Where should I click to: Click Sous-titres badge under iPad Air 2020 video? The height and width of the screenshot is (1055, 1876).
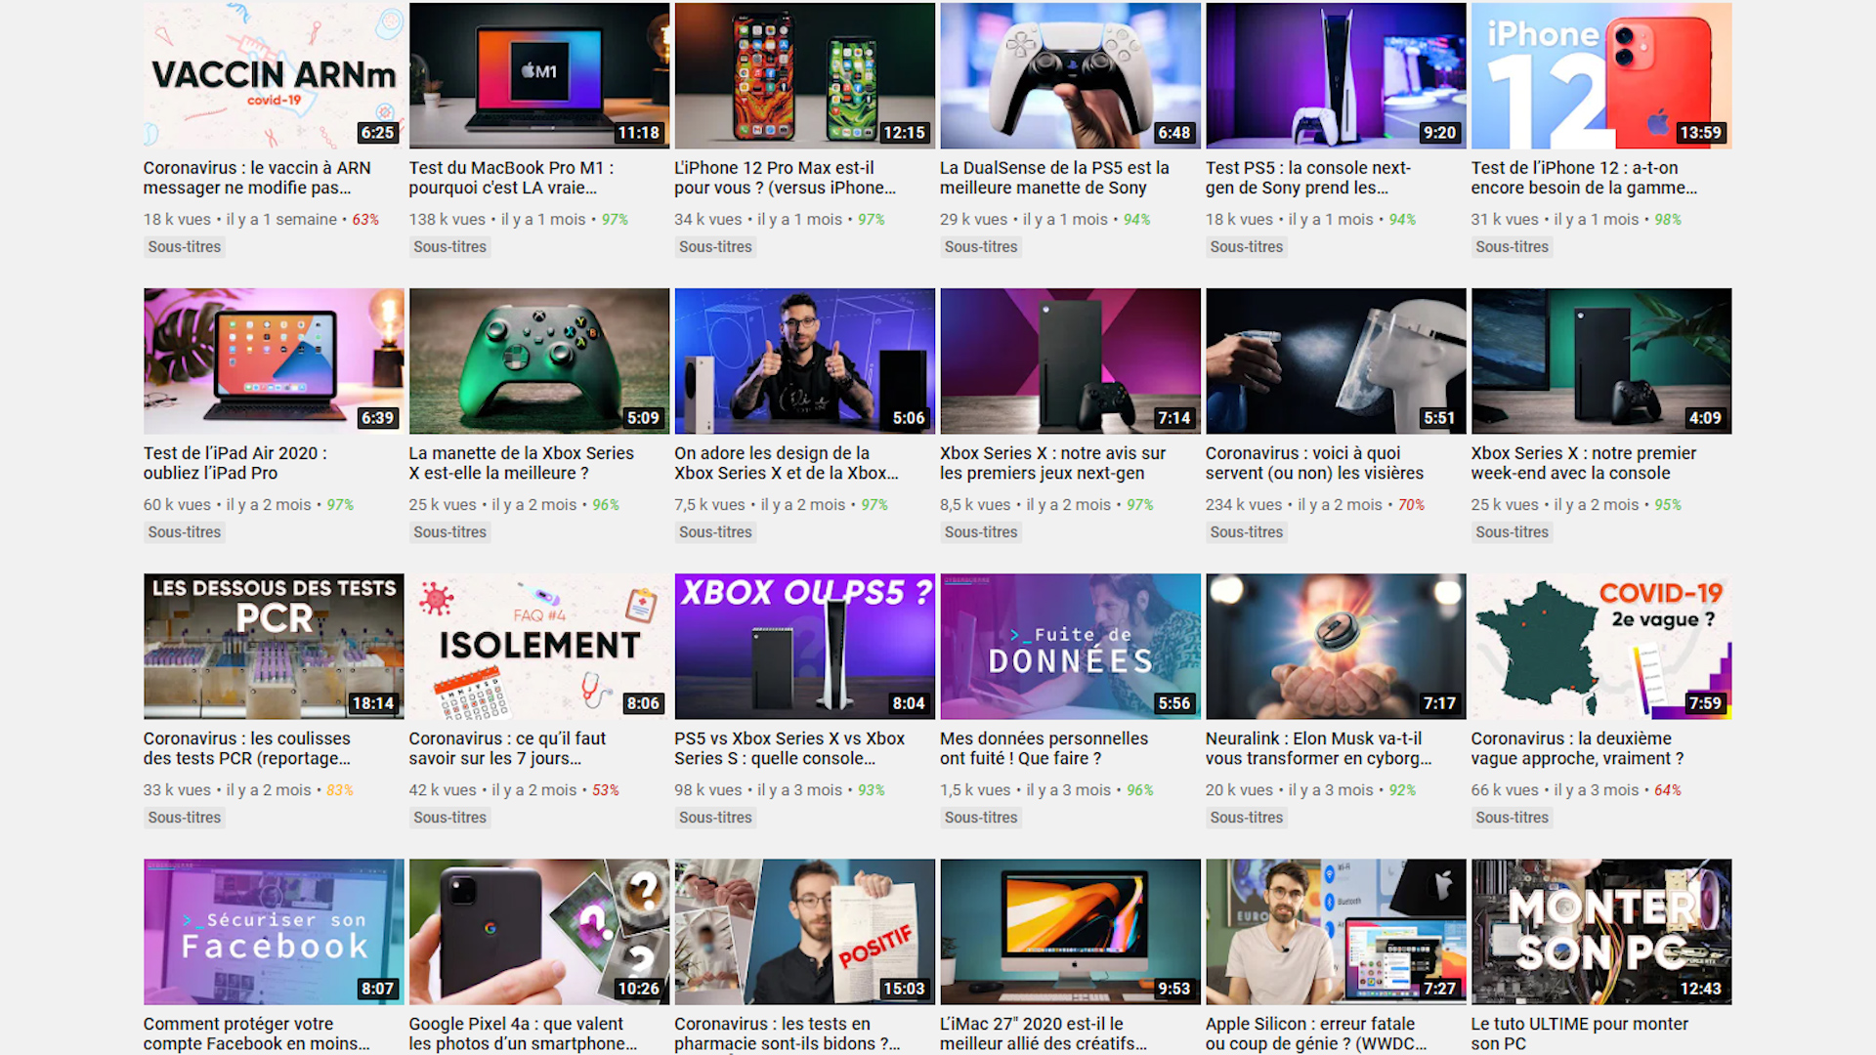(185, 532)
